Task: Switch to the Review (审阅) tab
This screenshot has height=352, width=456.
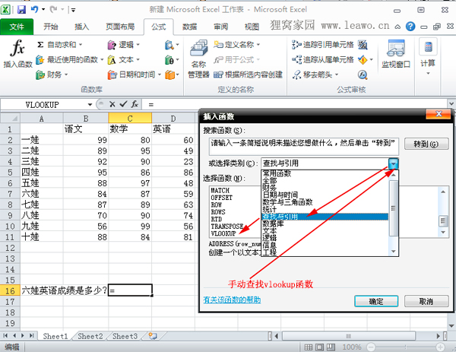Action: click(x=220, y=27)
